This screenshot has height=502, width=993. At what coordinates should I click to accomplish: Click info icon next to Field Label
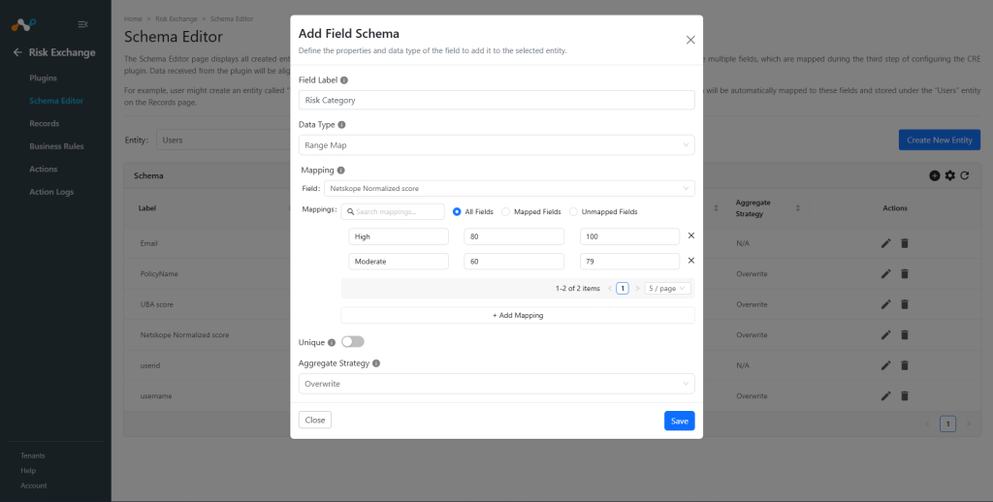point(344,80)
